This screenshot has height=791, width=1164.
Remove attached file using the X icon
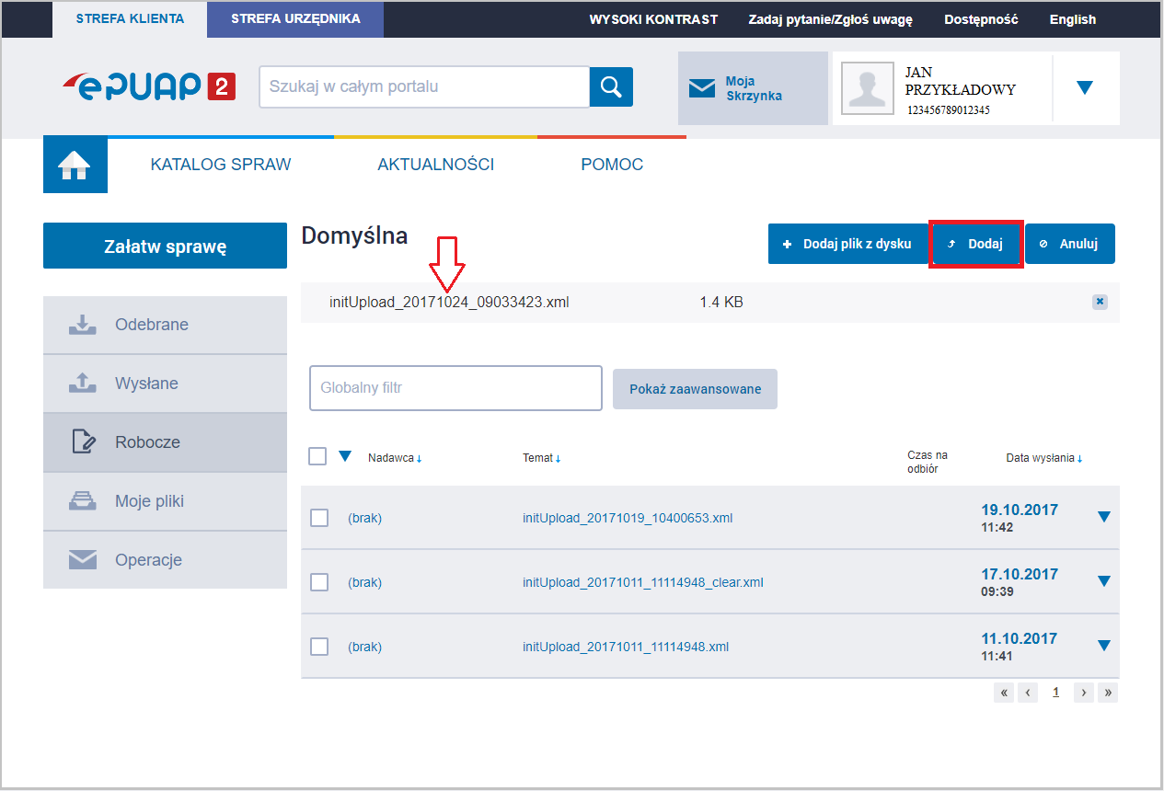pos(1100,302)
